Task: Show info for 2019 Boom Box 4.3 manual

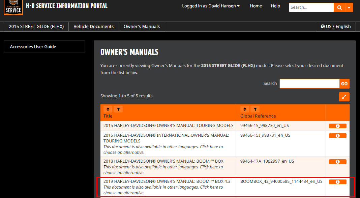Action: pyautogui.click(x=337, y=182)
